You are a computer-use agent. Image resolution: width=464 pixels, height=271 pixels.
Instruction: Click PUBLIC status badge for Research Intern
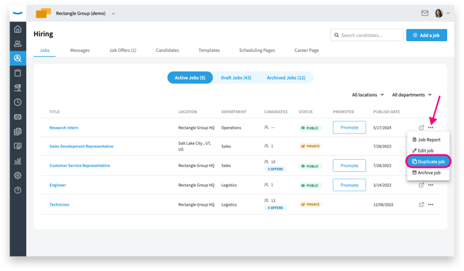[x=310, y=128]
